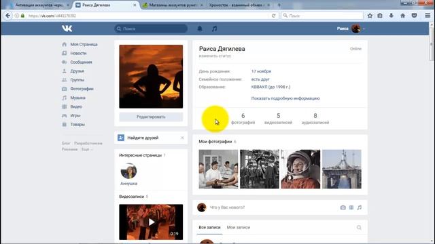Open notifications bell icon
This screenshot has height=244, width=435.
[x=200, y=28]
